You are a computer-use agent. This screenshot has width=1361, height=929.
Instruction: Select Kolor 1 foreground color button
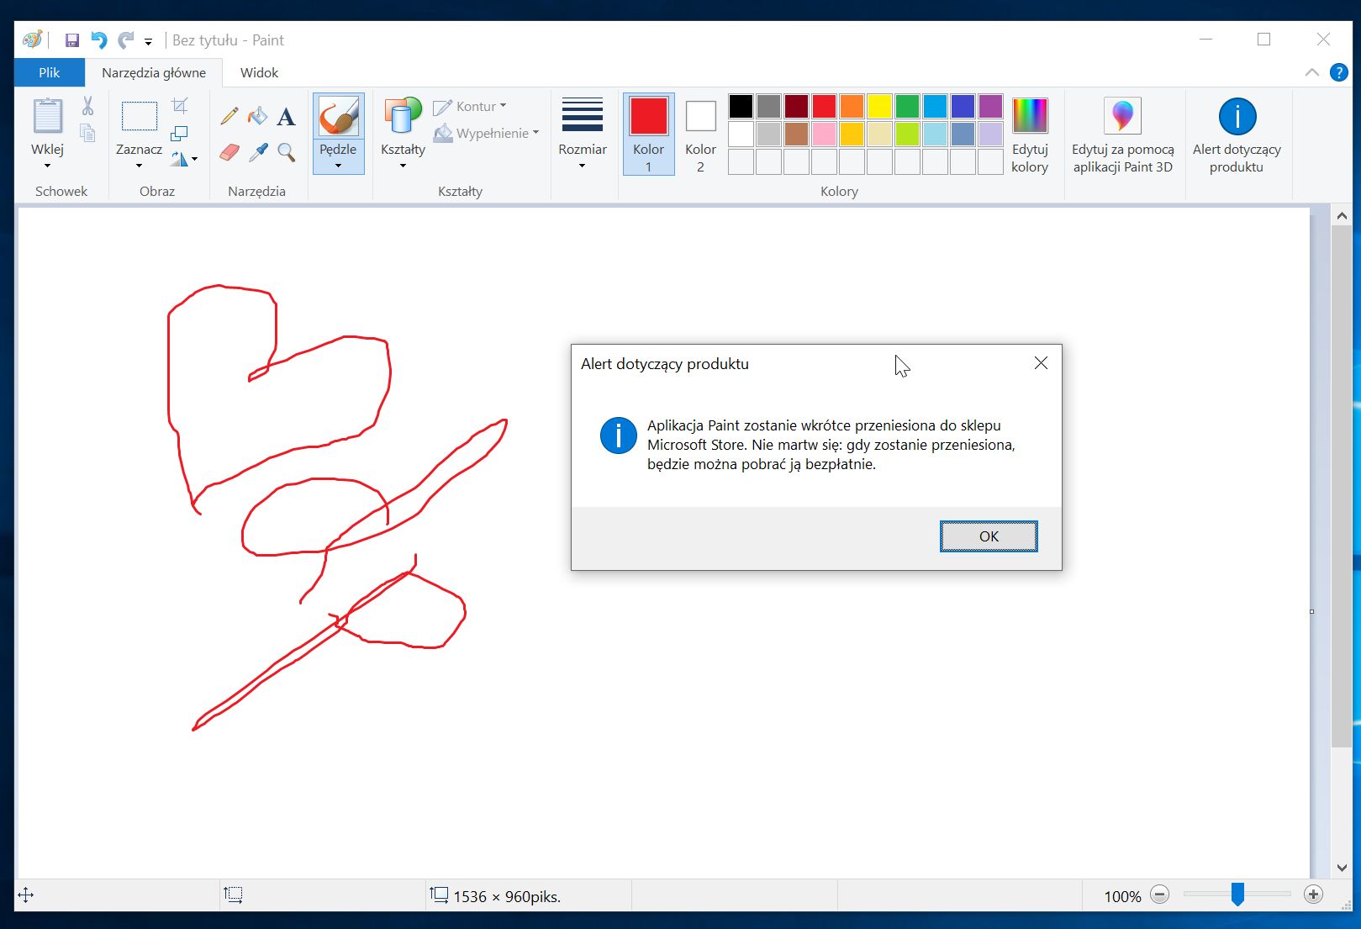click(648, 134)
